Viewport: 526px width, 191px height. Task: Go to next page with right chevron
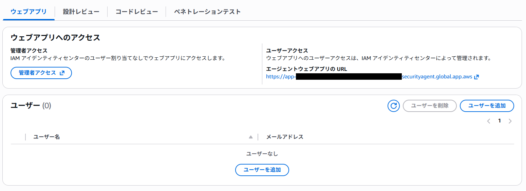point(510,121)
